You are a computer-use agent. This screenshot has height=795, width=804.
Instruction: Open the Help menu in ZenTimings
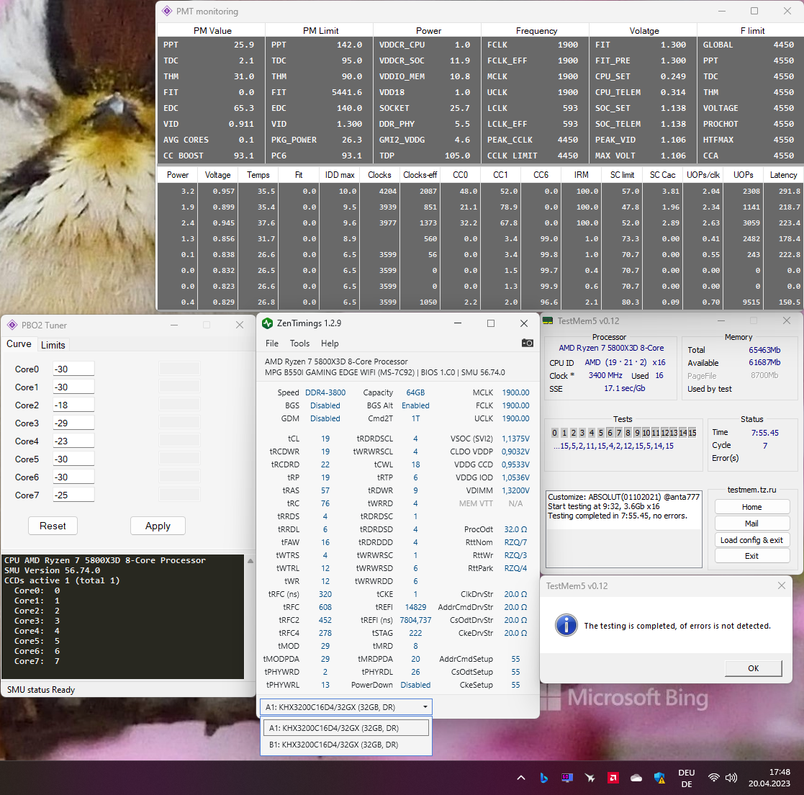(x=330, y=343)
